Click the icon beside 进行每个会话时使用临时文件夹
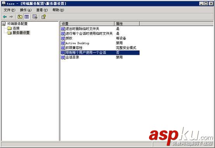The image size is (215, 148). (x=63, y=33)
